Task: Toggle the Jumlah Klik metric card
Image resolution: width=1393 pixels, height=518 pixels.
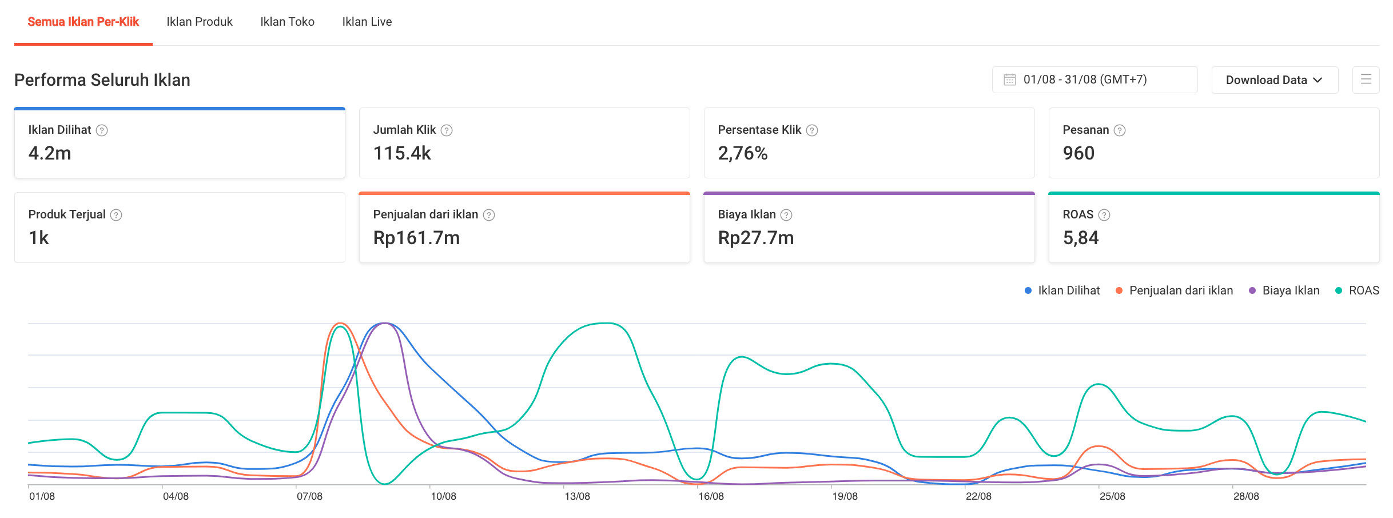Action: [524, 143]
